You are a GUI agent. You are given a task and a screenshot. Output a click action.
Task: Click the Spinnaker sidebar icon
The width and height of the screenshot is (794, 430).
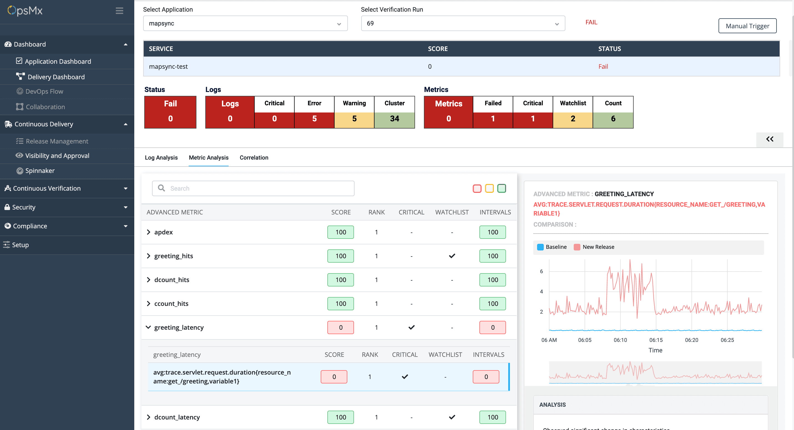[19, 170]
